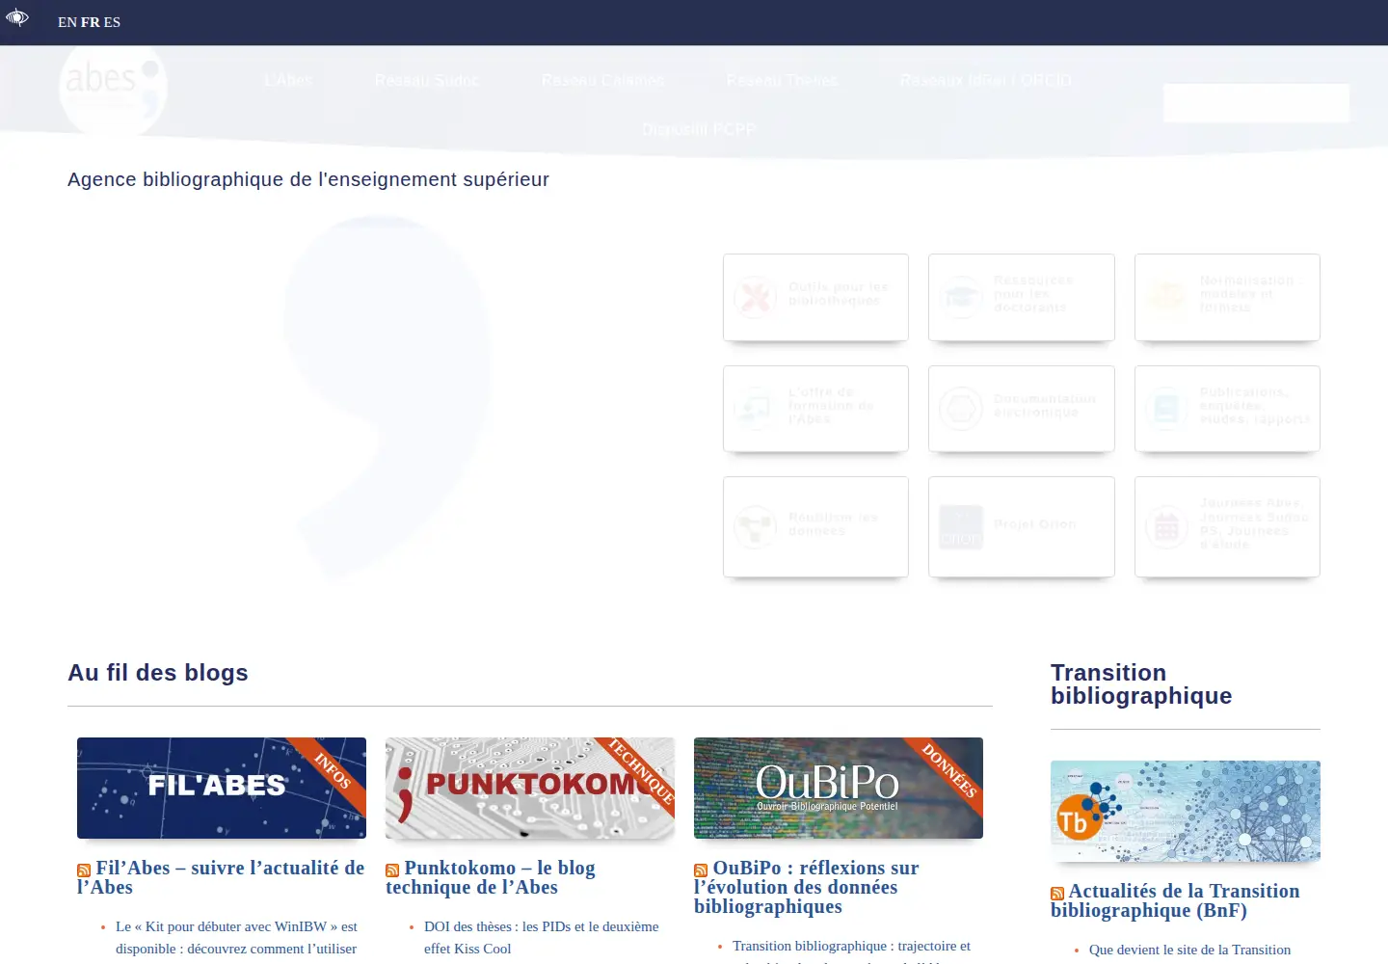1388x964 pixels.
Task: Open the Punktokomo blog banner image
Action: (530, 788)
